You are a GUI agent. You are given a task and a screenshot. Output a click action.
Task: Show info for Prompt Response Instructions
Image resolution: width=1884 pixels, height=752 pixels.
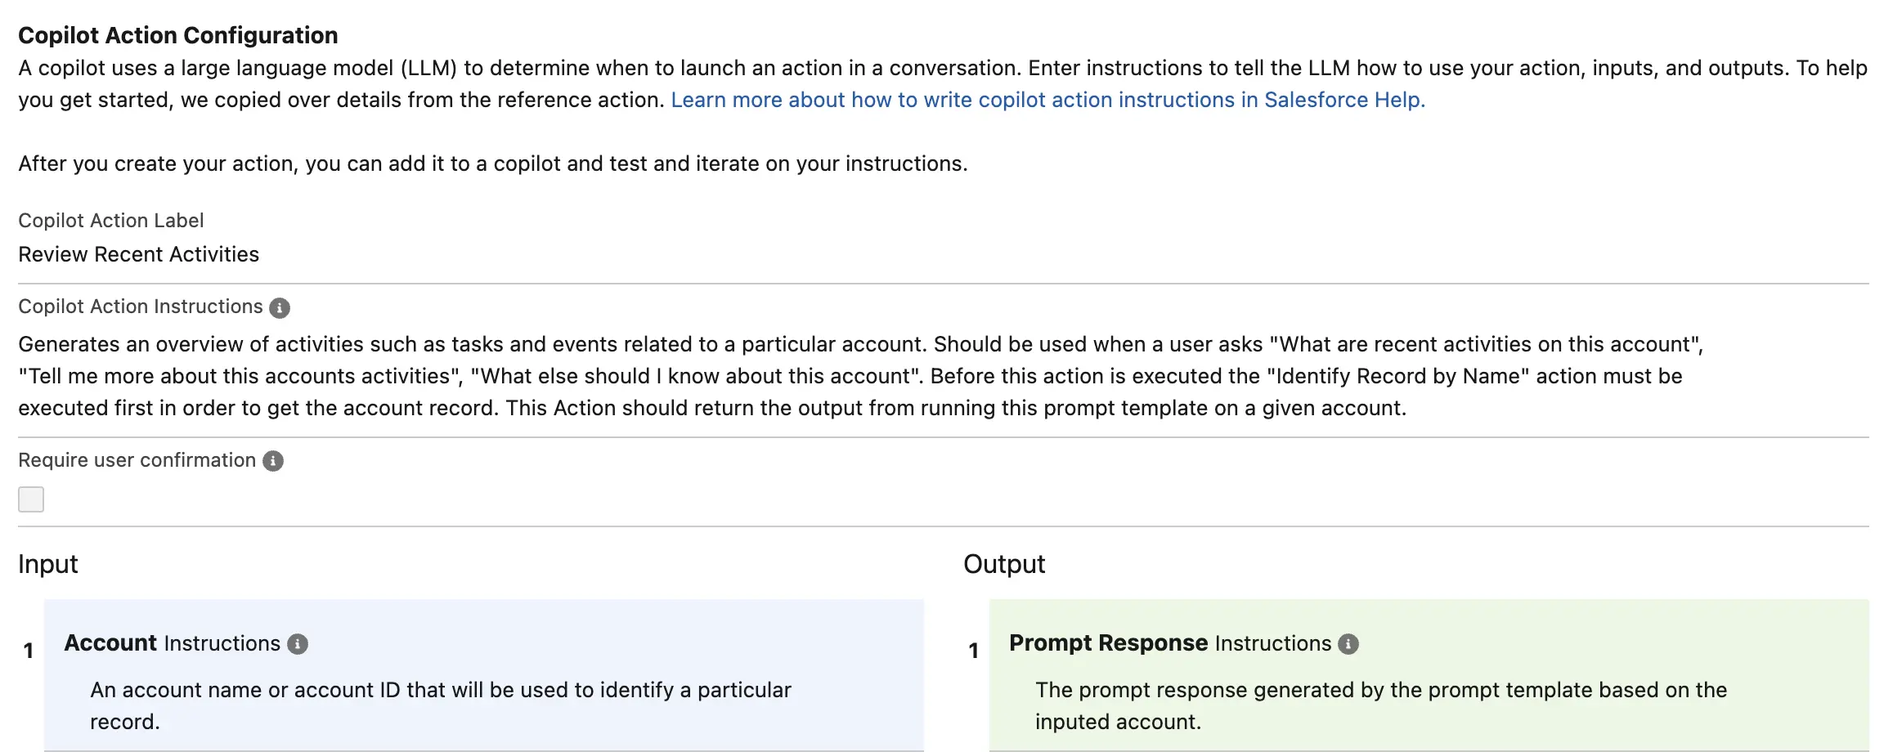click(1348, 644)
